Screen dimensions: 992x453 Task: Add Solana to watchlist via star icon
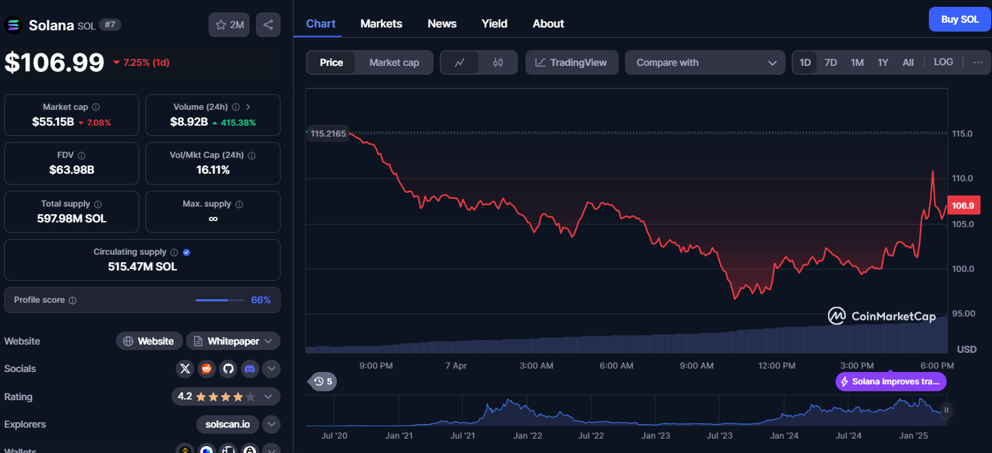229,25
